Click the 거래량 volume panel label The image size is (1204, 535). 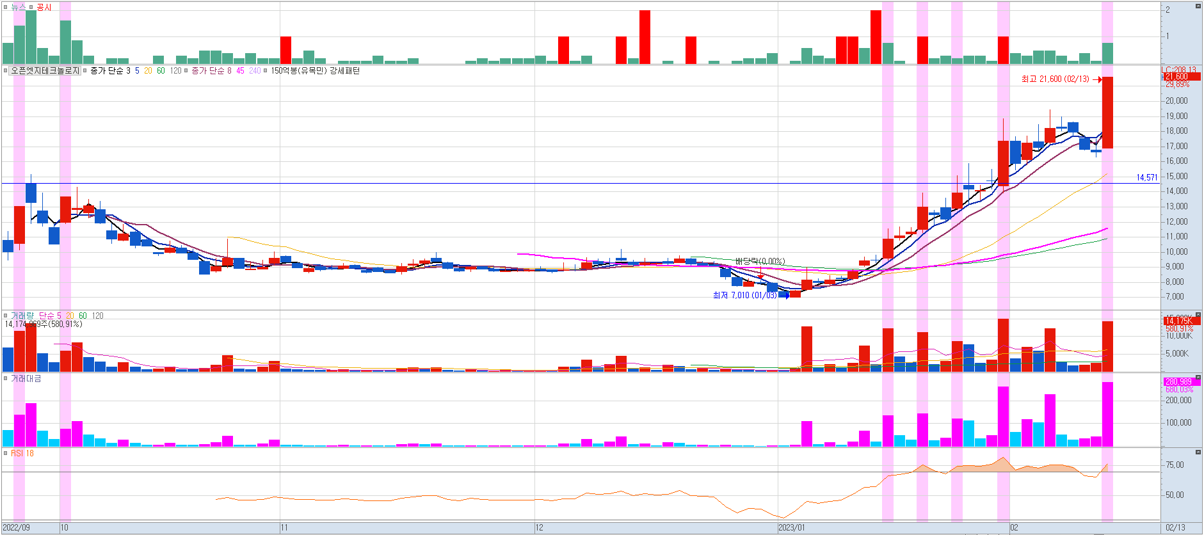pyautogui.click(x=22, y=315)
